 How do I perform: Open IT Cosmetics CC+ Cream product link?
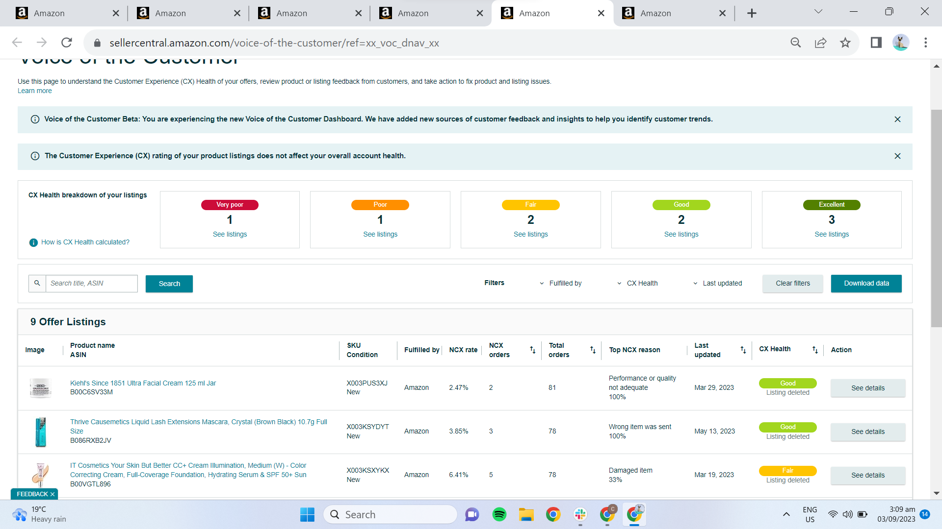click(188, 470)
